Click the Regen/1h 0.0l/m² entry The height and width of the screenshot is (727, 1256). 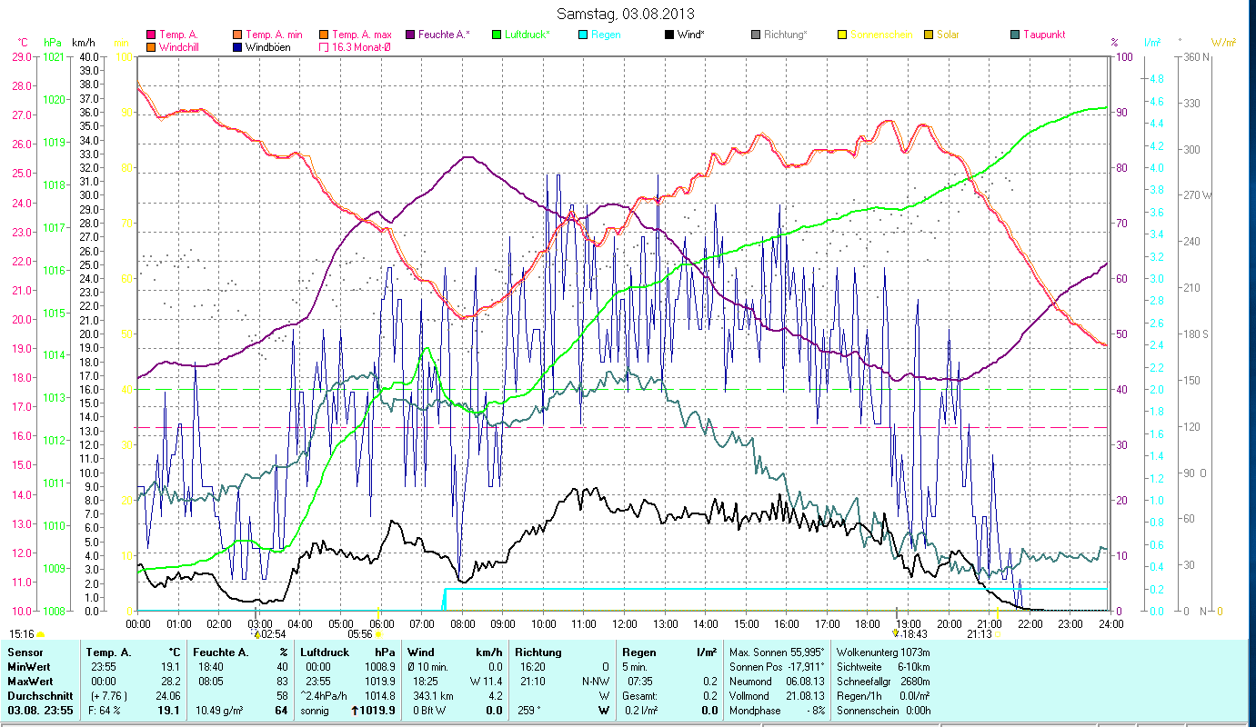tap(882, 696)
